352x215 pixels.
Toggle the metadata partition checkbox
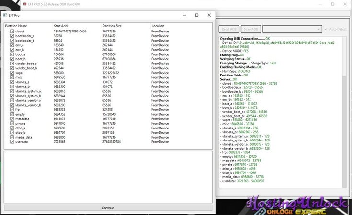(x=6, y=118)
